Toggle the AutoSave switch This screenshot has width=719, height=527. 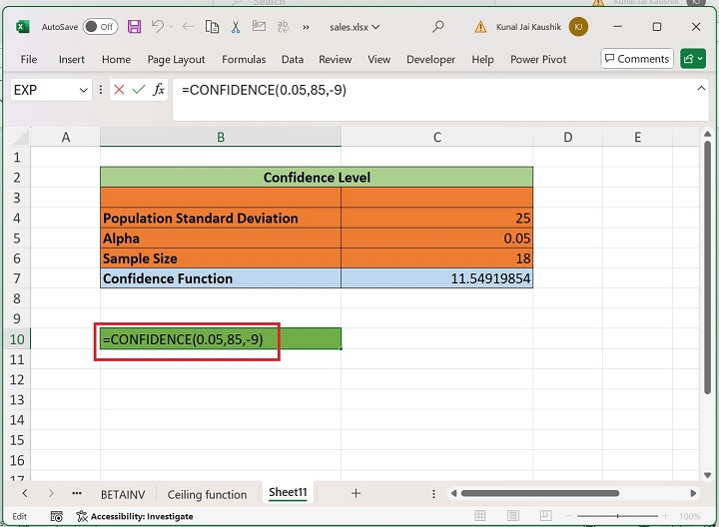[x=100, y=27]
